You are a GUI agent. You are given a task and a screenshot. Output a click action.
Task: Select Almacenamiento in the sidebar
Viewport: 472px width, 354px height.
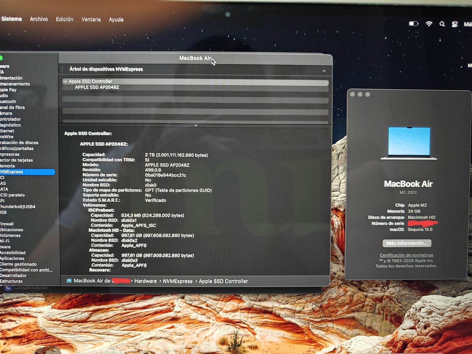click(x=15, y=84)
